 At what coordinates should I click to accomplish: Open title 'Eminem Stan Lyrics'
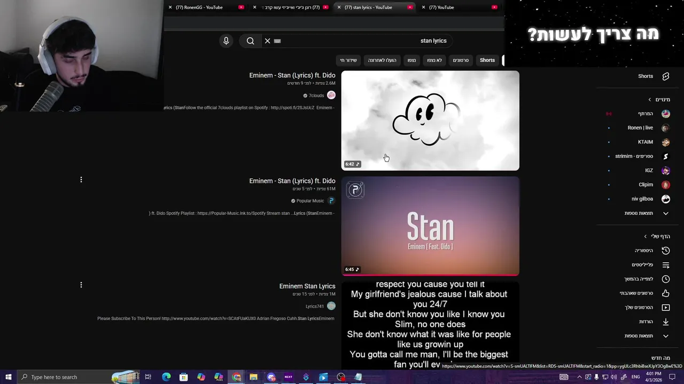pos(307,286)
